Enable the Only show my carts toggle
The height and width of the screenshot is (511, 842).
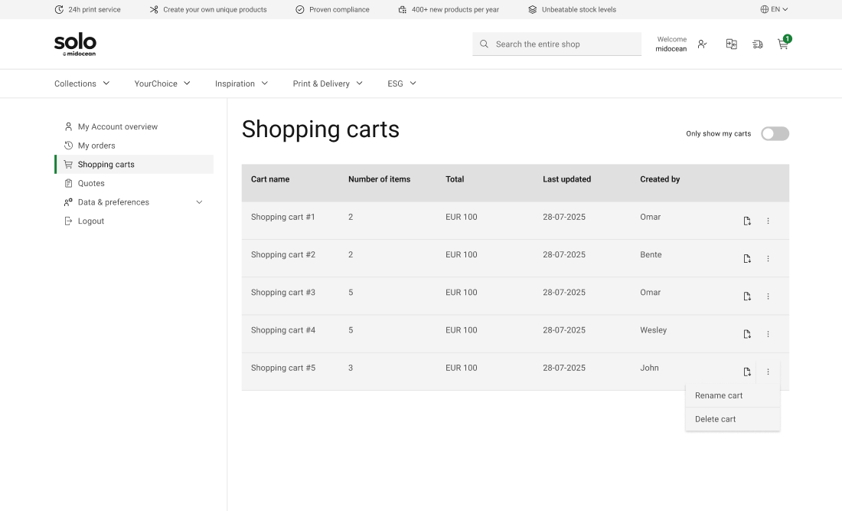click(775, 134)
